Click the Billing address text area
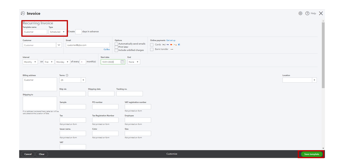Screen dimensions: 346x164 click(x=40, y=84)
